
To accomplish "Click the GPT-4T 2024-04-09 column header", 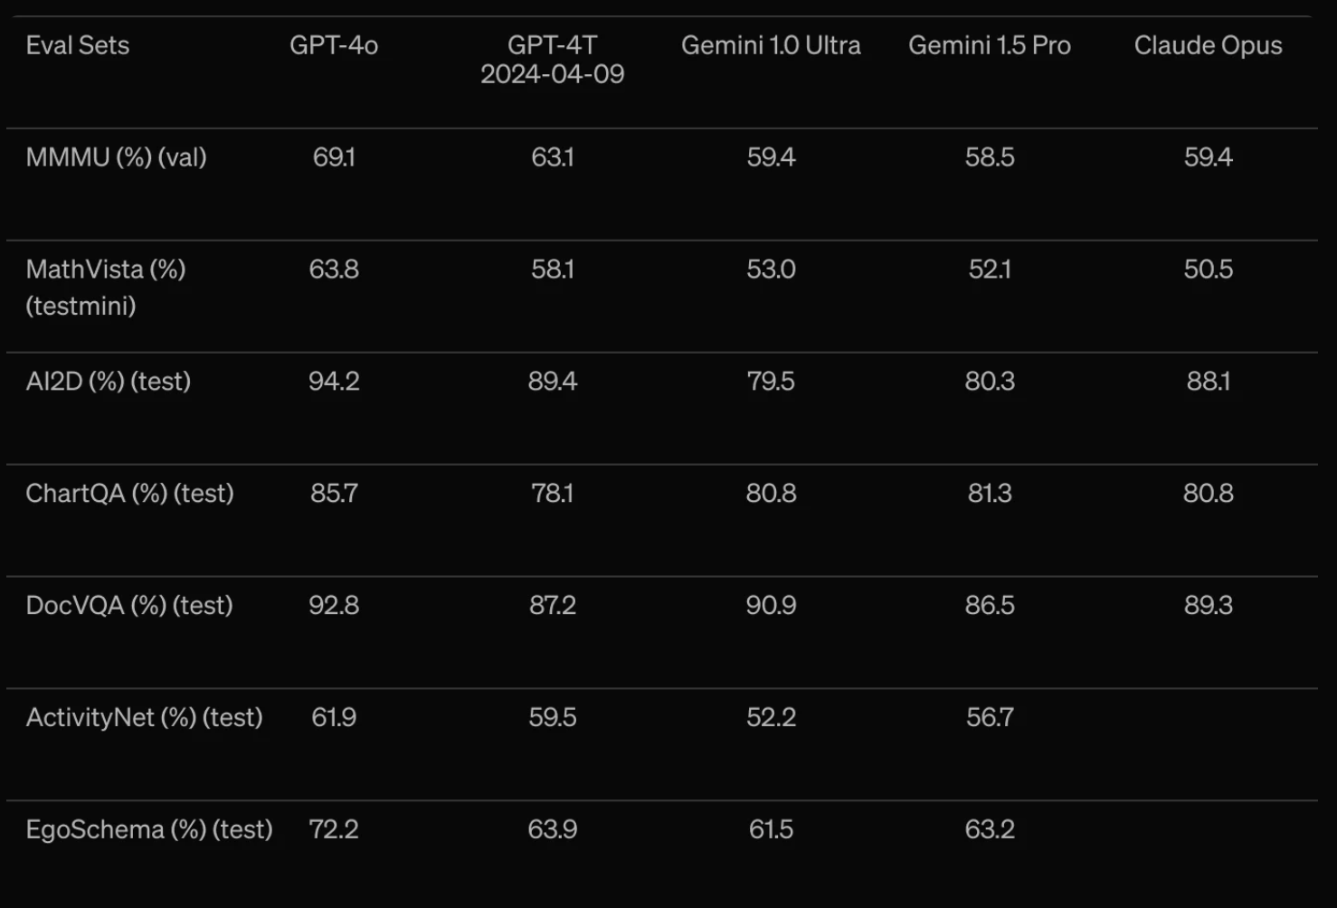I will 553,60.
